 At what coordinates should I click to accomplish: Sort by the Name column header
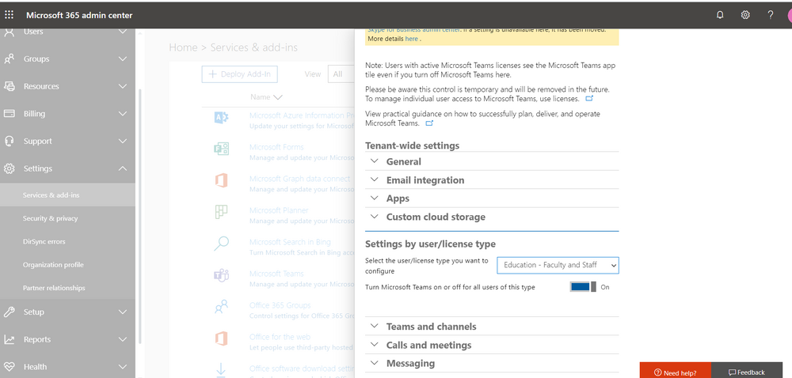click(266, 97)
